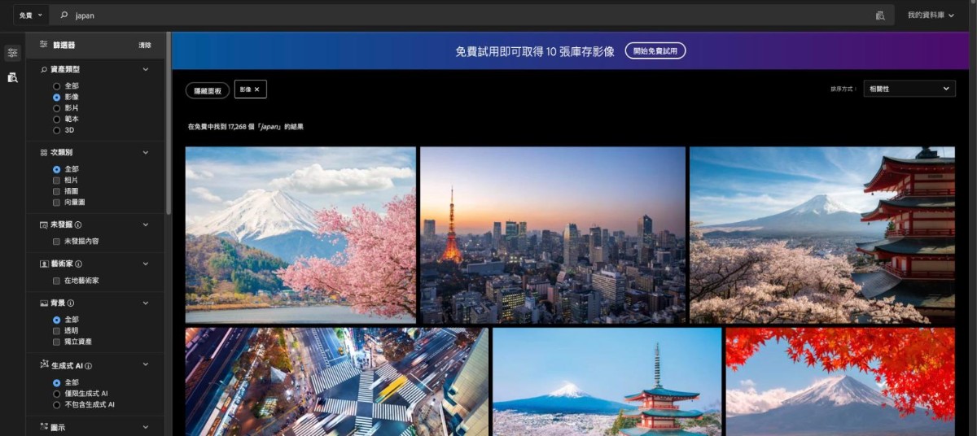Check the 獨立資產 option
Viewport: 977px width, 436px height.
coord(57,341)
